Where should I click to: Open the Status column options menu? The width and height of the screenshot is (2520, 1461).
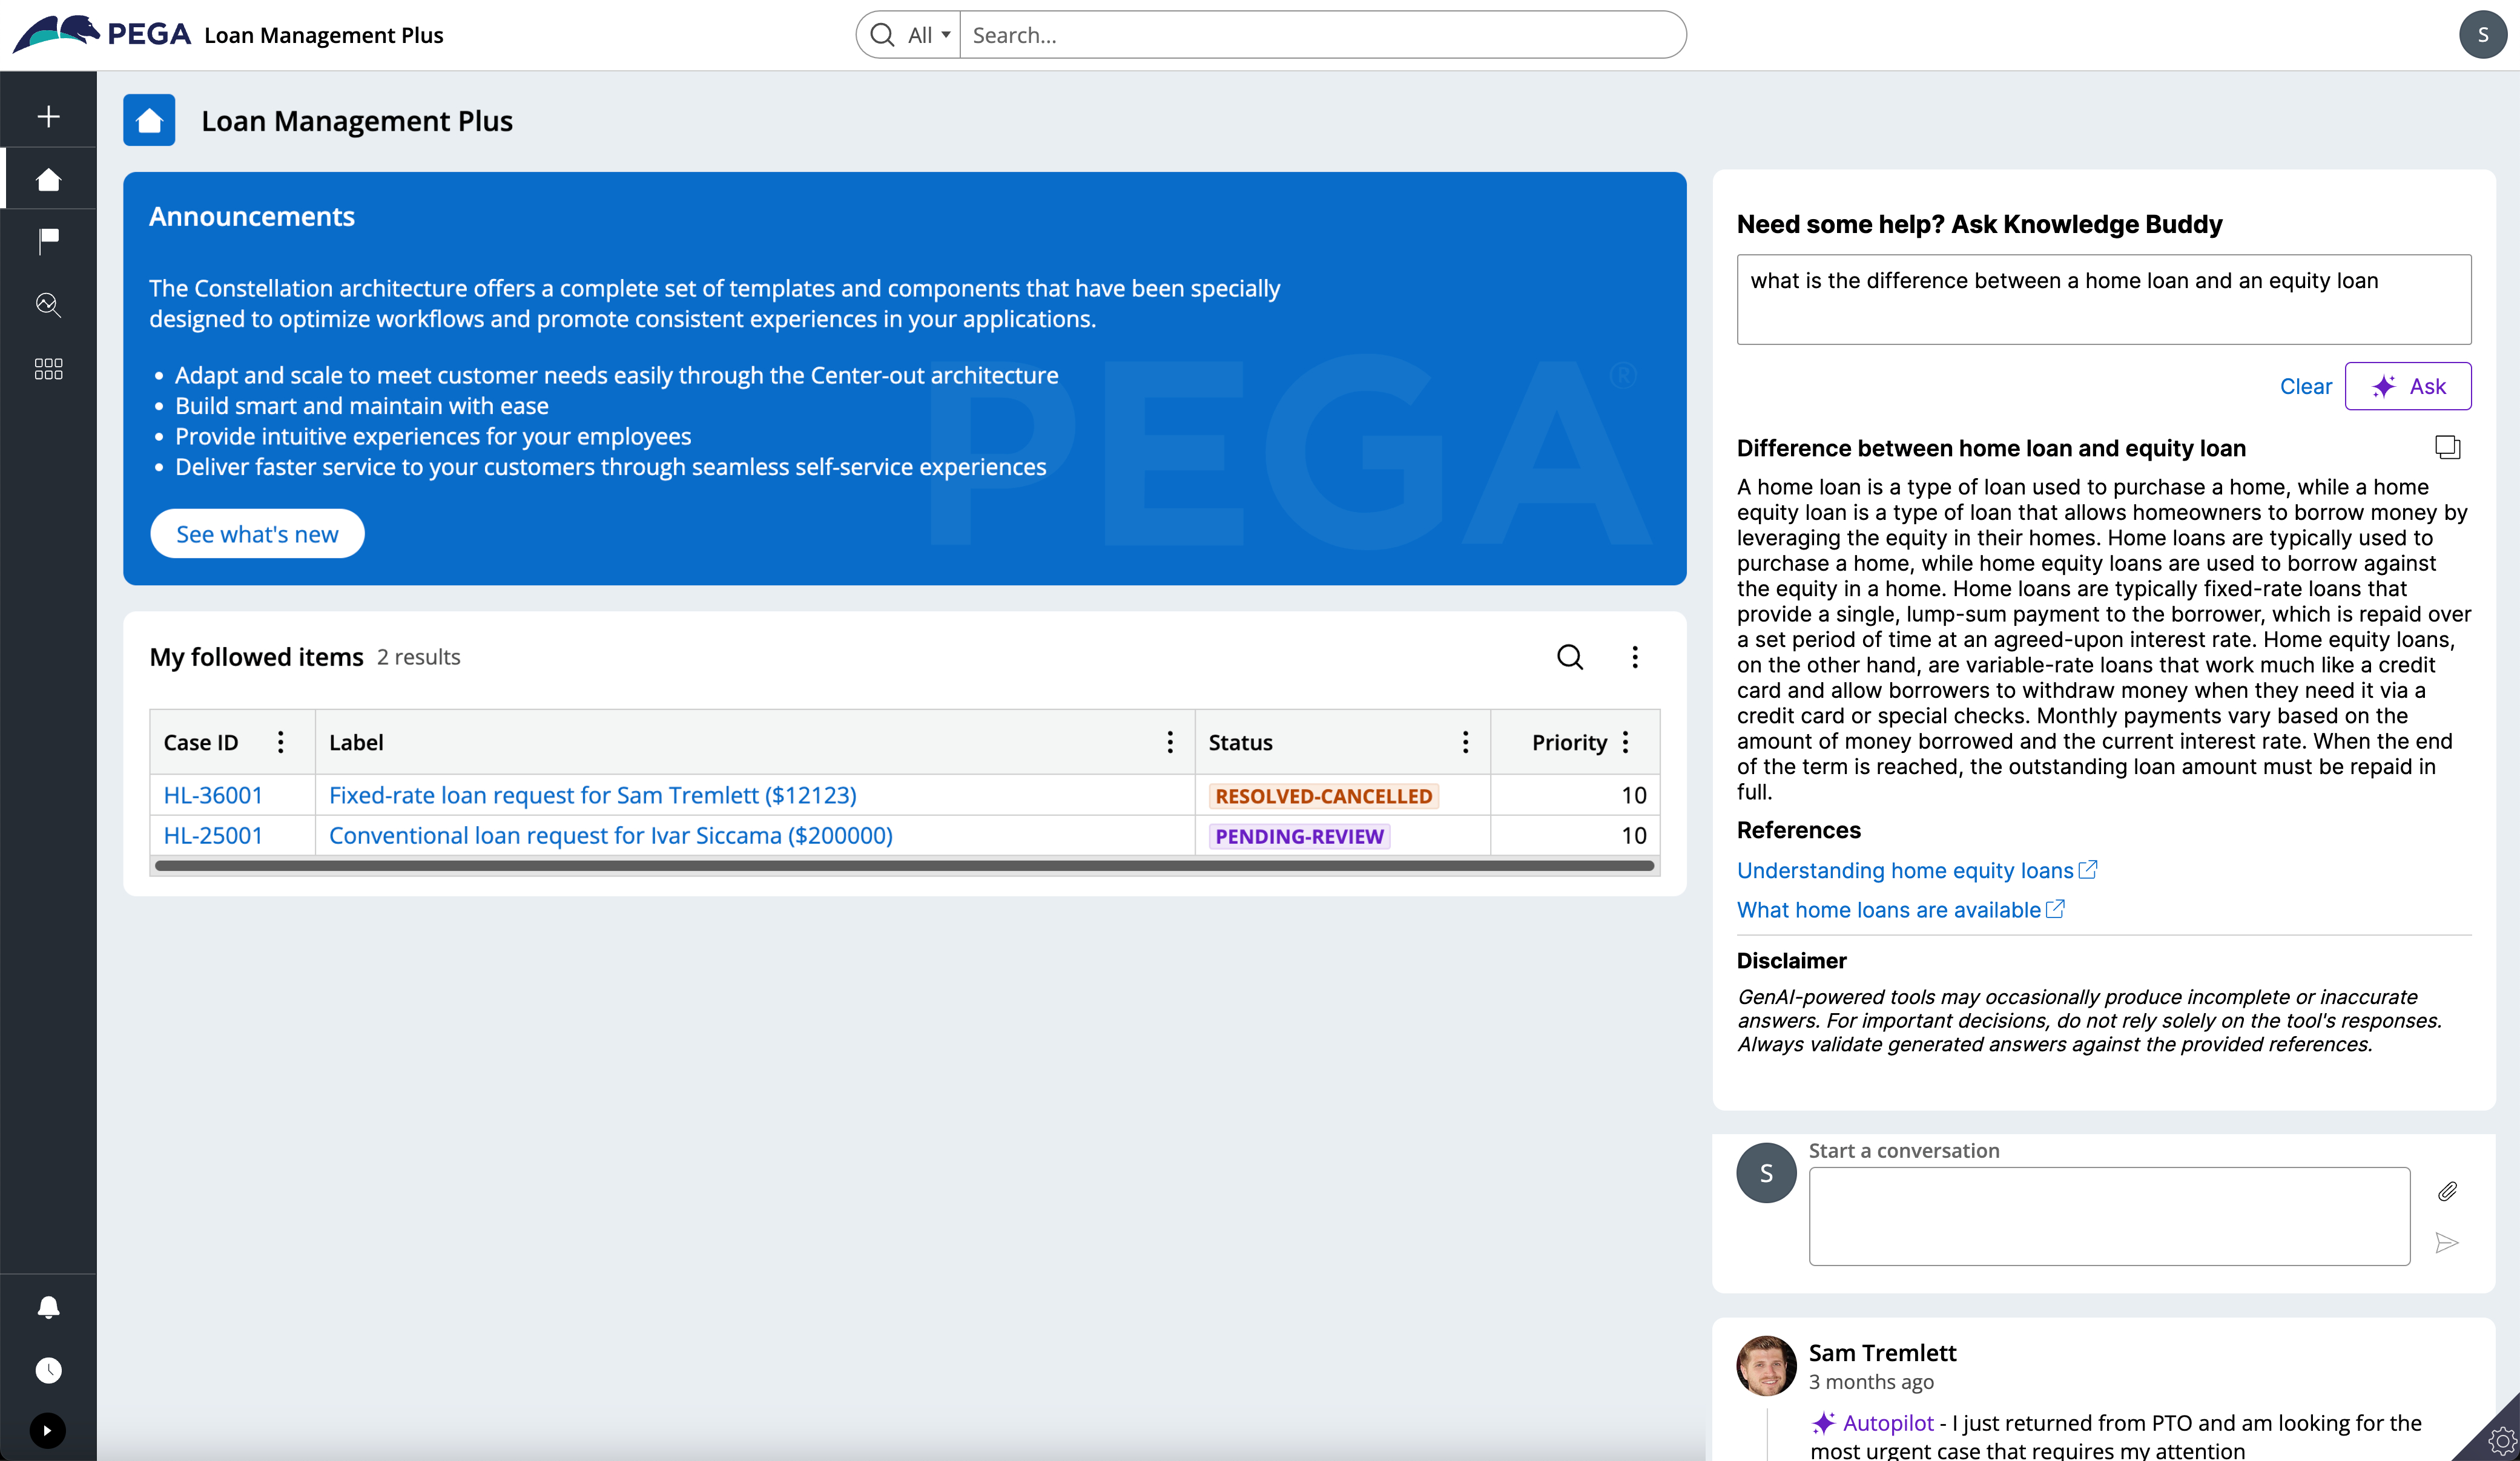coord(1465,741)
